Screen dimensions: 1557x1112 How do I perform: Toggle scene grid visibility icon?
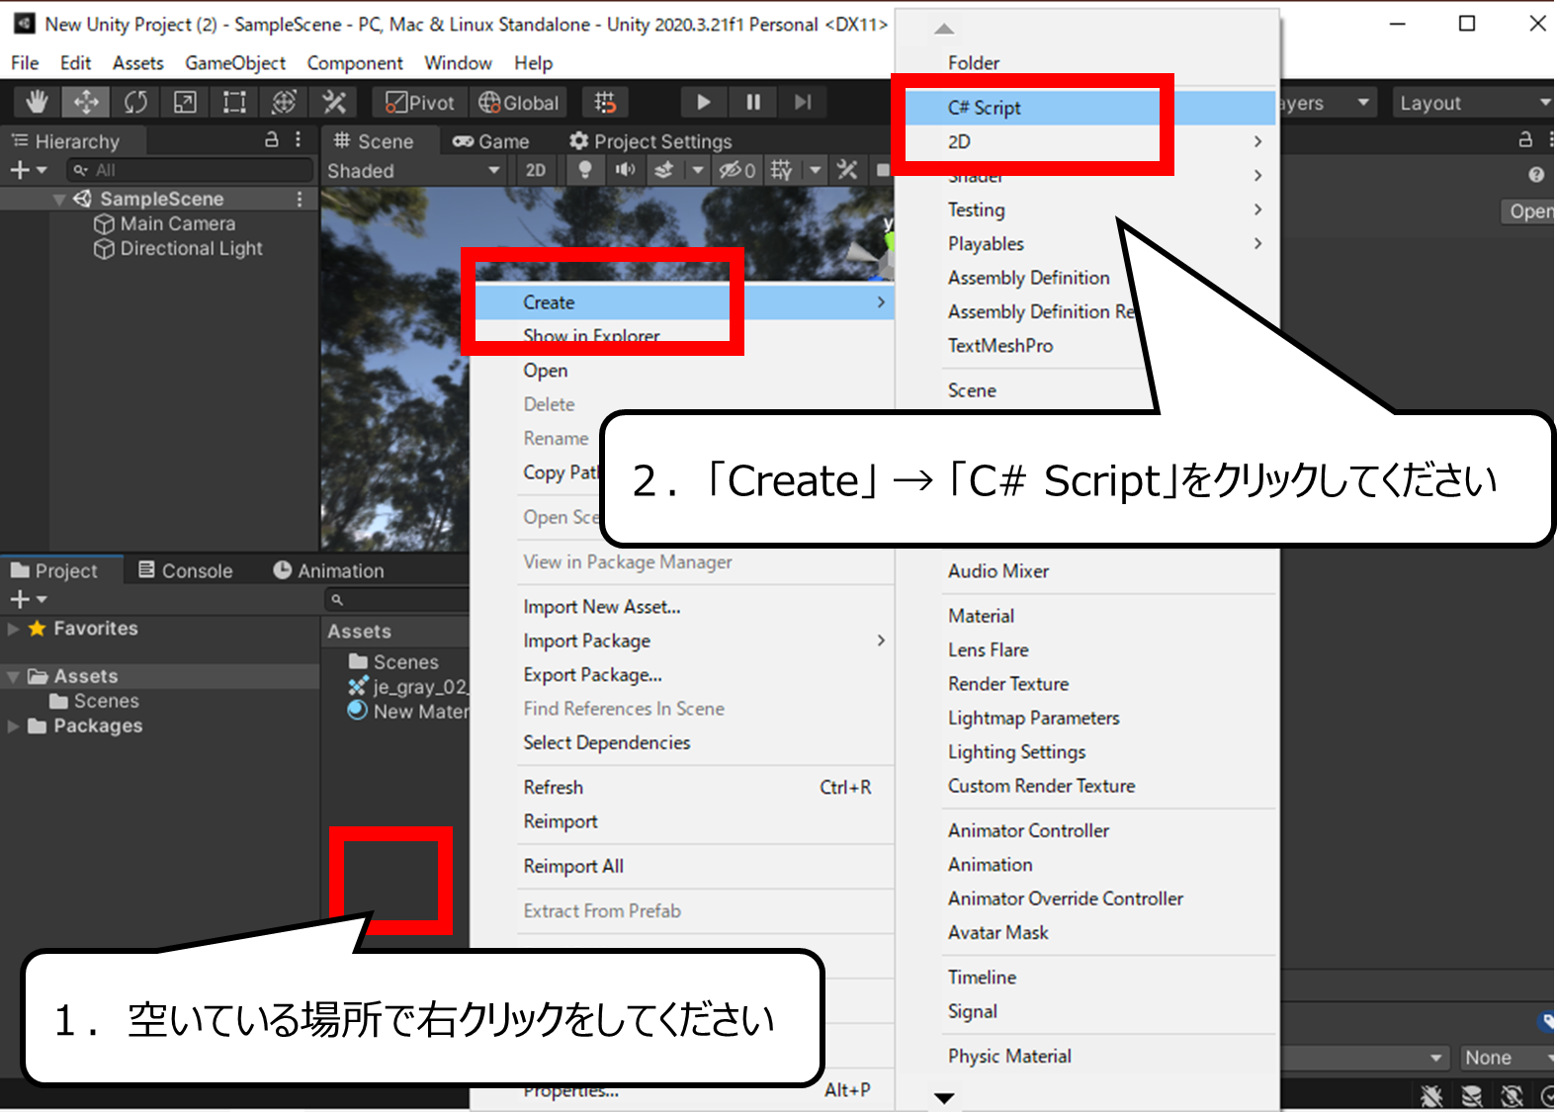click(x=782, y=171)
